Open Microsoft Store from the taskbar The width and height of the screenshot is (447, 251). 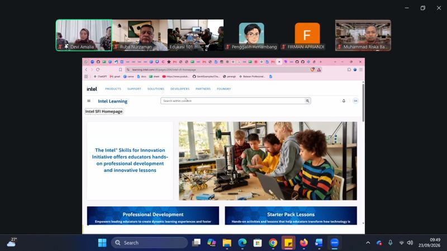pos(258,243)
